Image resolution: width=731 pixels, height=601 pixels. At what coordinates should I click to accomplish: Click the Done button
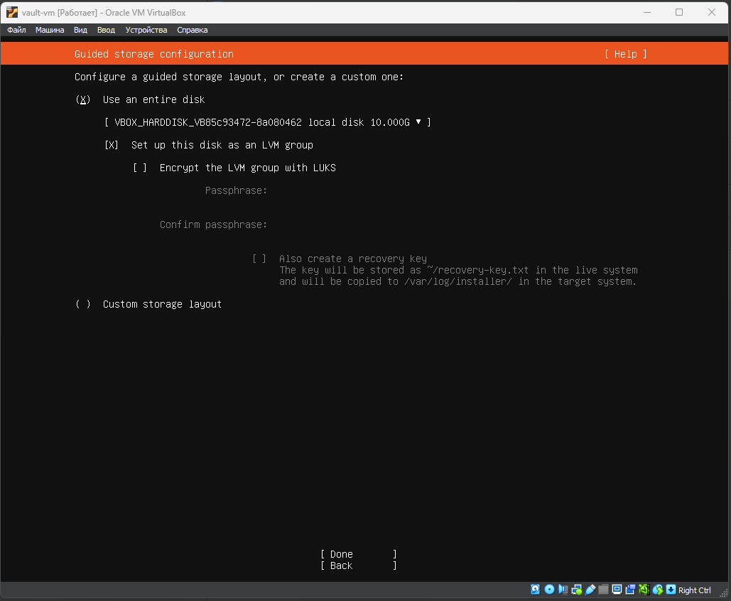point(359,554)
